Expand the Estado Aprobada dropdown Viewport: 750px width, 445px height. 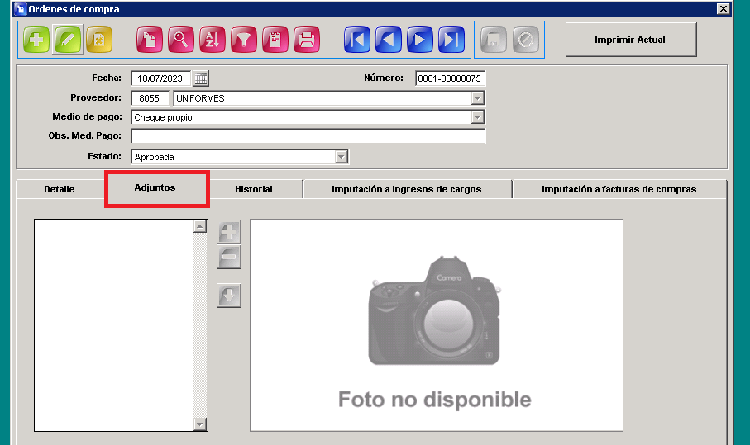coord(341,157)
